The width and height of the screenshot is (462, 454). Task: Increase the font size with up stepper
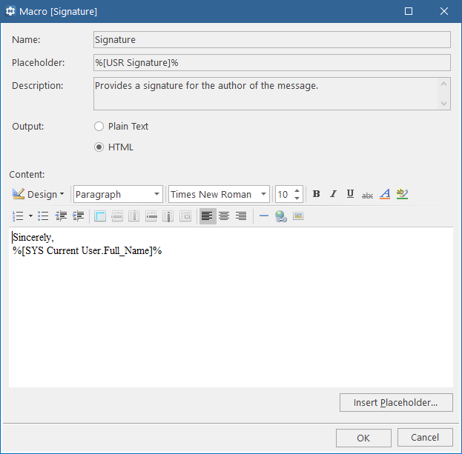pos(297,190)
